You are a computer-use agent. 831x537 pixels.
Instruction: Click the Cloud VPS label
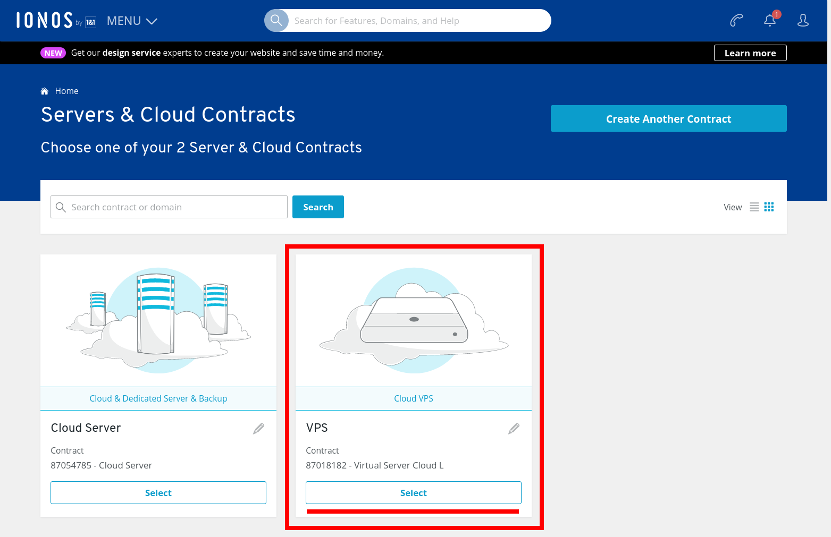[x=414, y=398]
